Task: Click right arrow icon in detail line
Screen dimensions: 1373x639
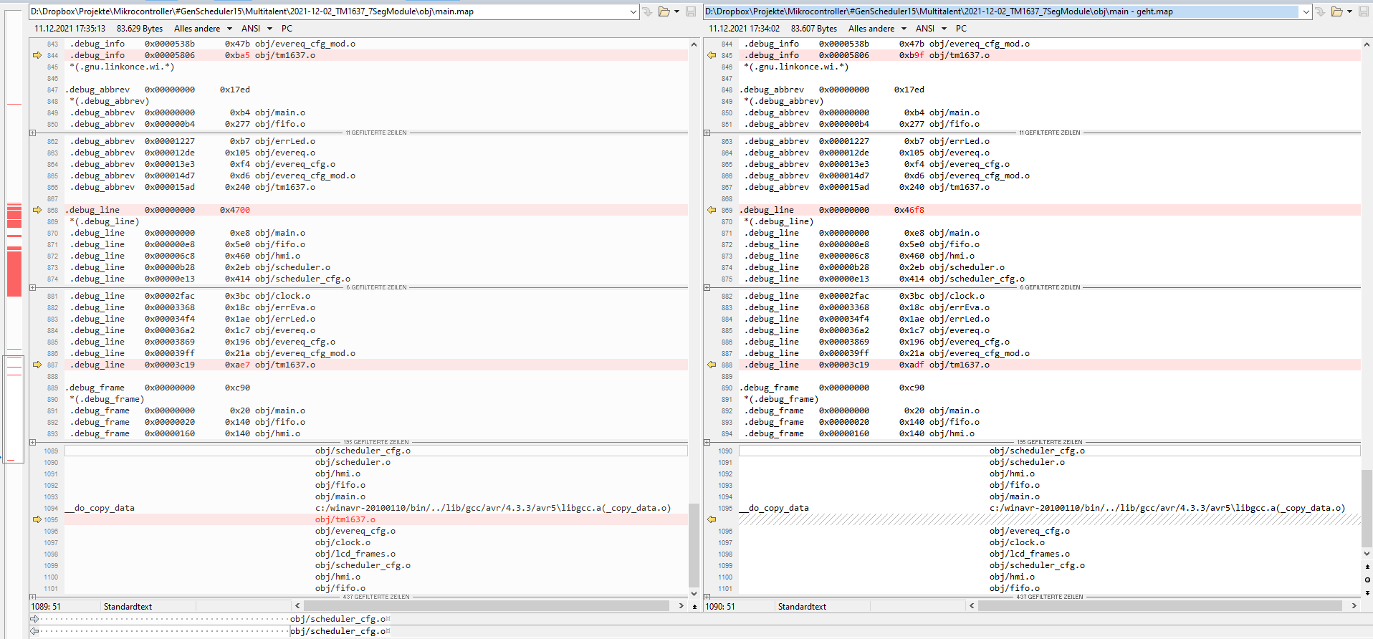Action: (x=34, y=619)
